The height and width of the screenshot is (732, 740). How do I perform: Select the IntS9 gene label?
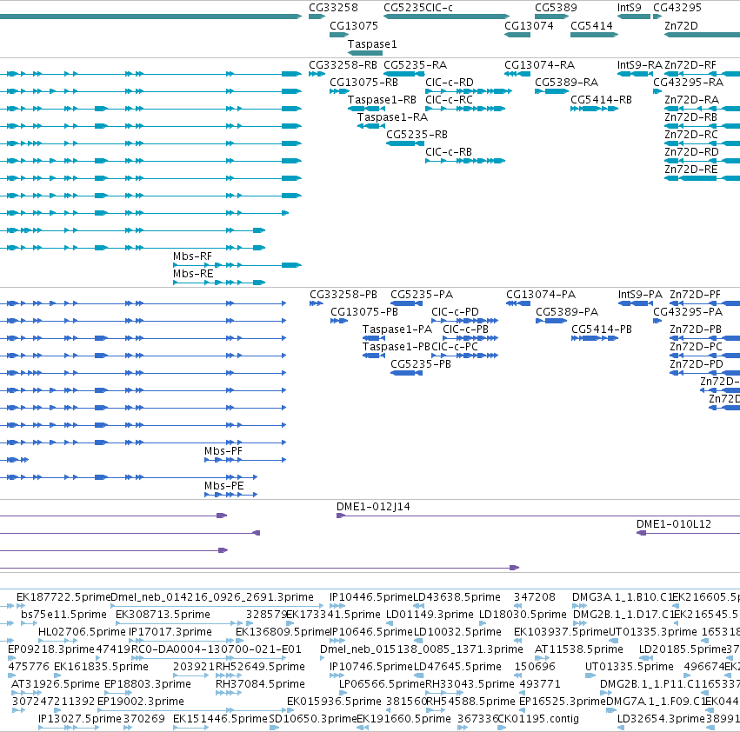629,8
